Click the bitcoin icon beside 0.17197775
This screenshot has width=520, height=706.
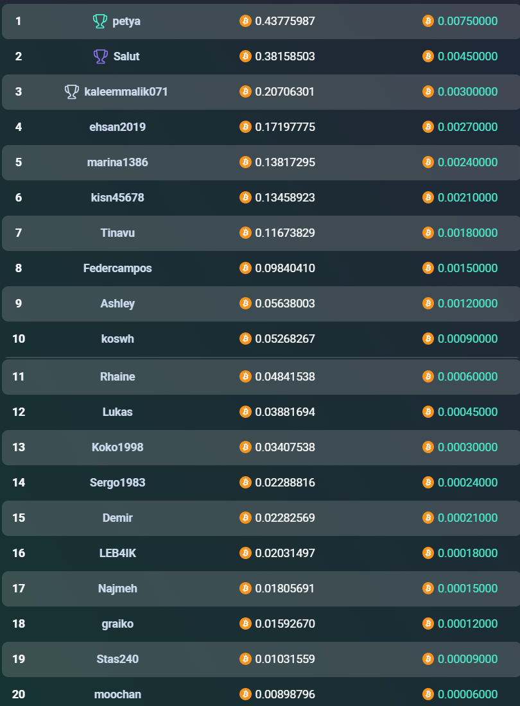[245, 127]
